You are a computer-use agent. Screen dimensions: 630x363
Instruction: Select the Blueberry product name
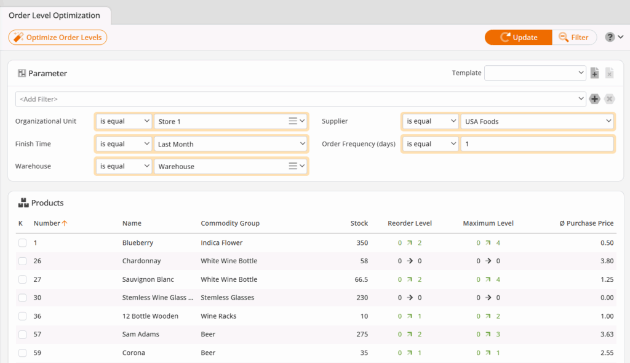tap(138, 243)
